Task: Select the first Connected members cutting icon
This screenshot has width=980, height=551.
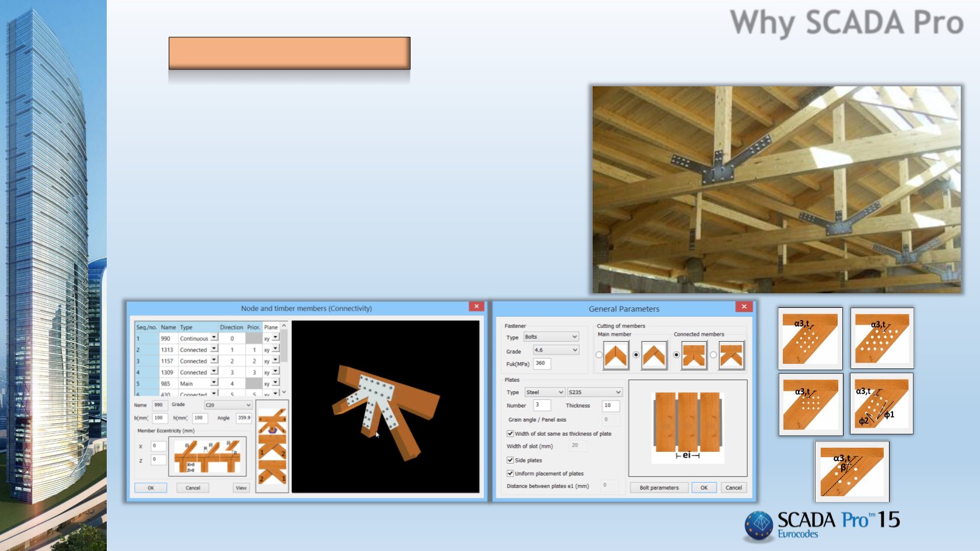Action: point(694,355)
